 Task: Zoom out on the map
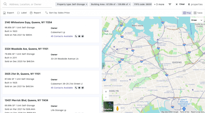coord(106,97)
